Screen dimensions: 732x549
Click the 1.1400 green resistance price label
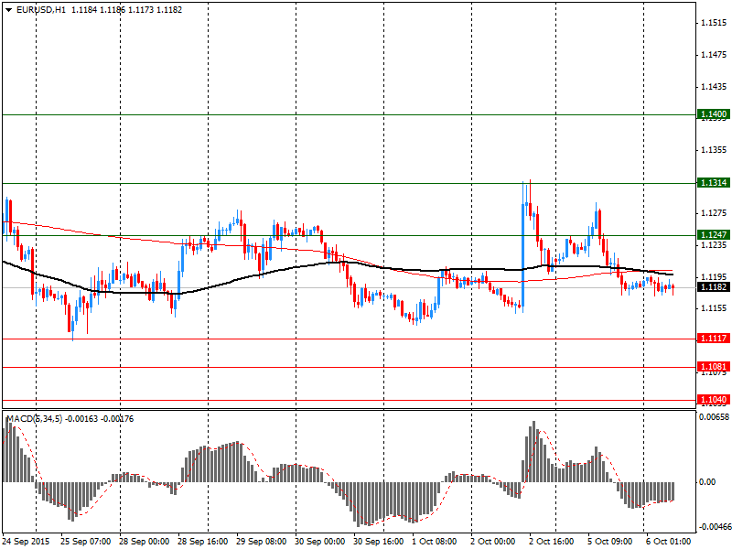(714, 113)
